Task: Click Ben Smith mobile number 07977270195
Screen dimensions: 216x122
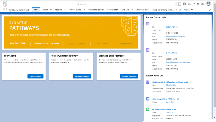Action: pyautogui.click(x=171, y=66)
